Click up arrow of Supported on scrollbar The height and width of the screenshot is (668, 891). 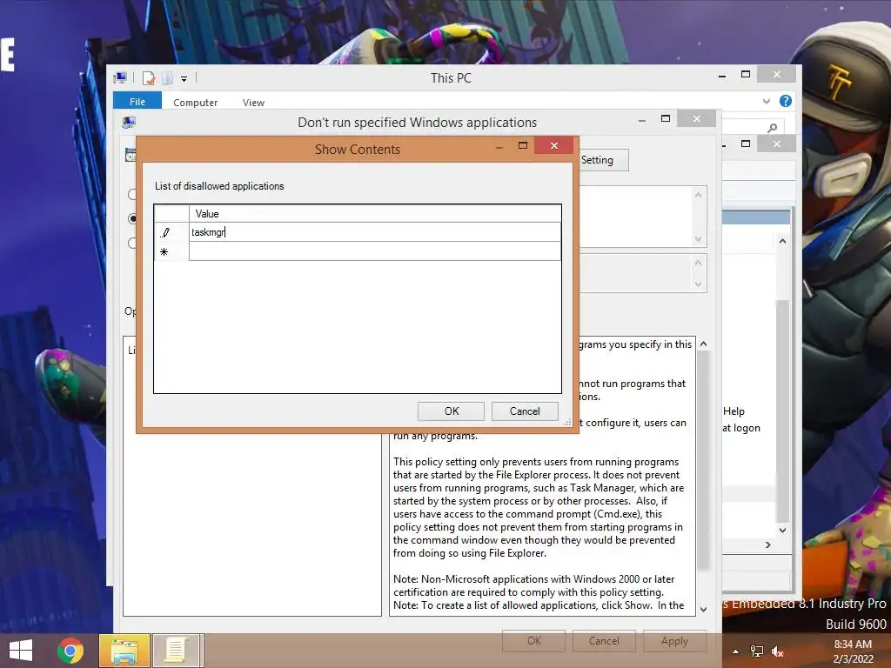[699, 263]
